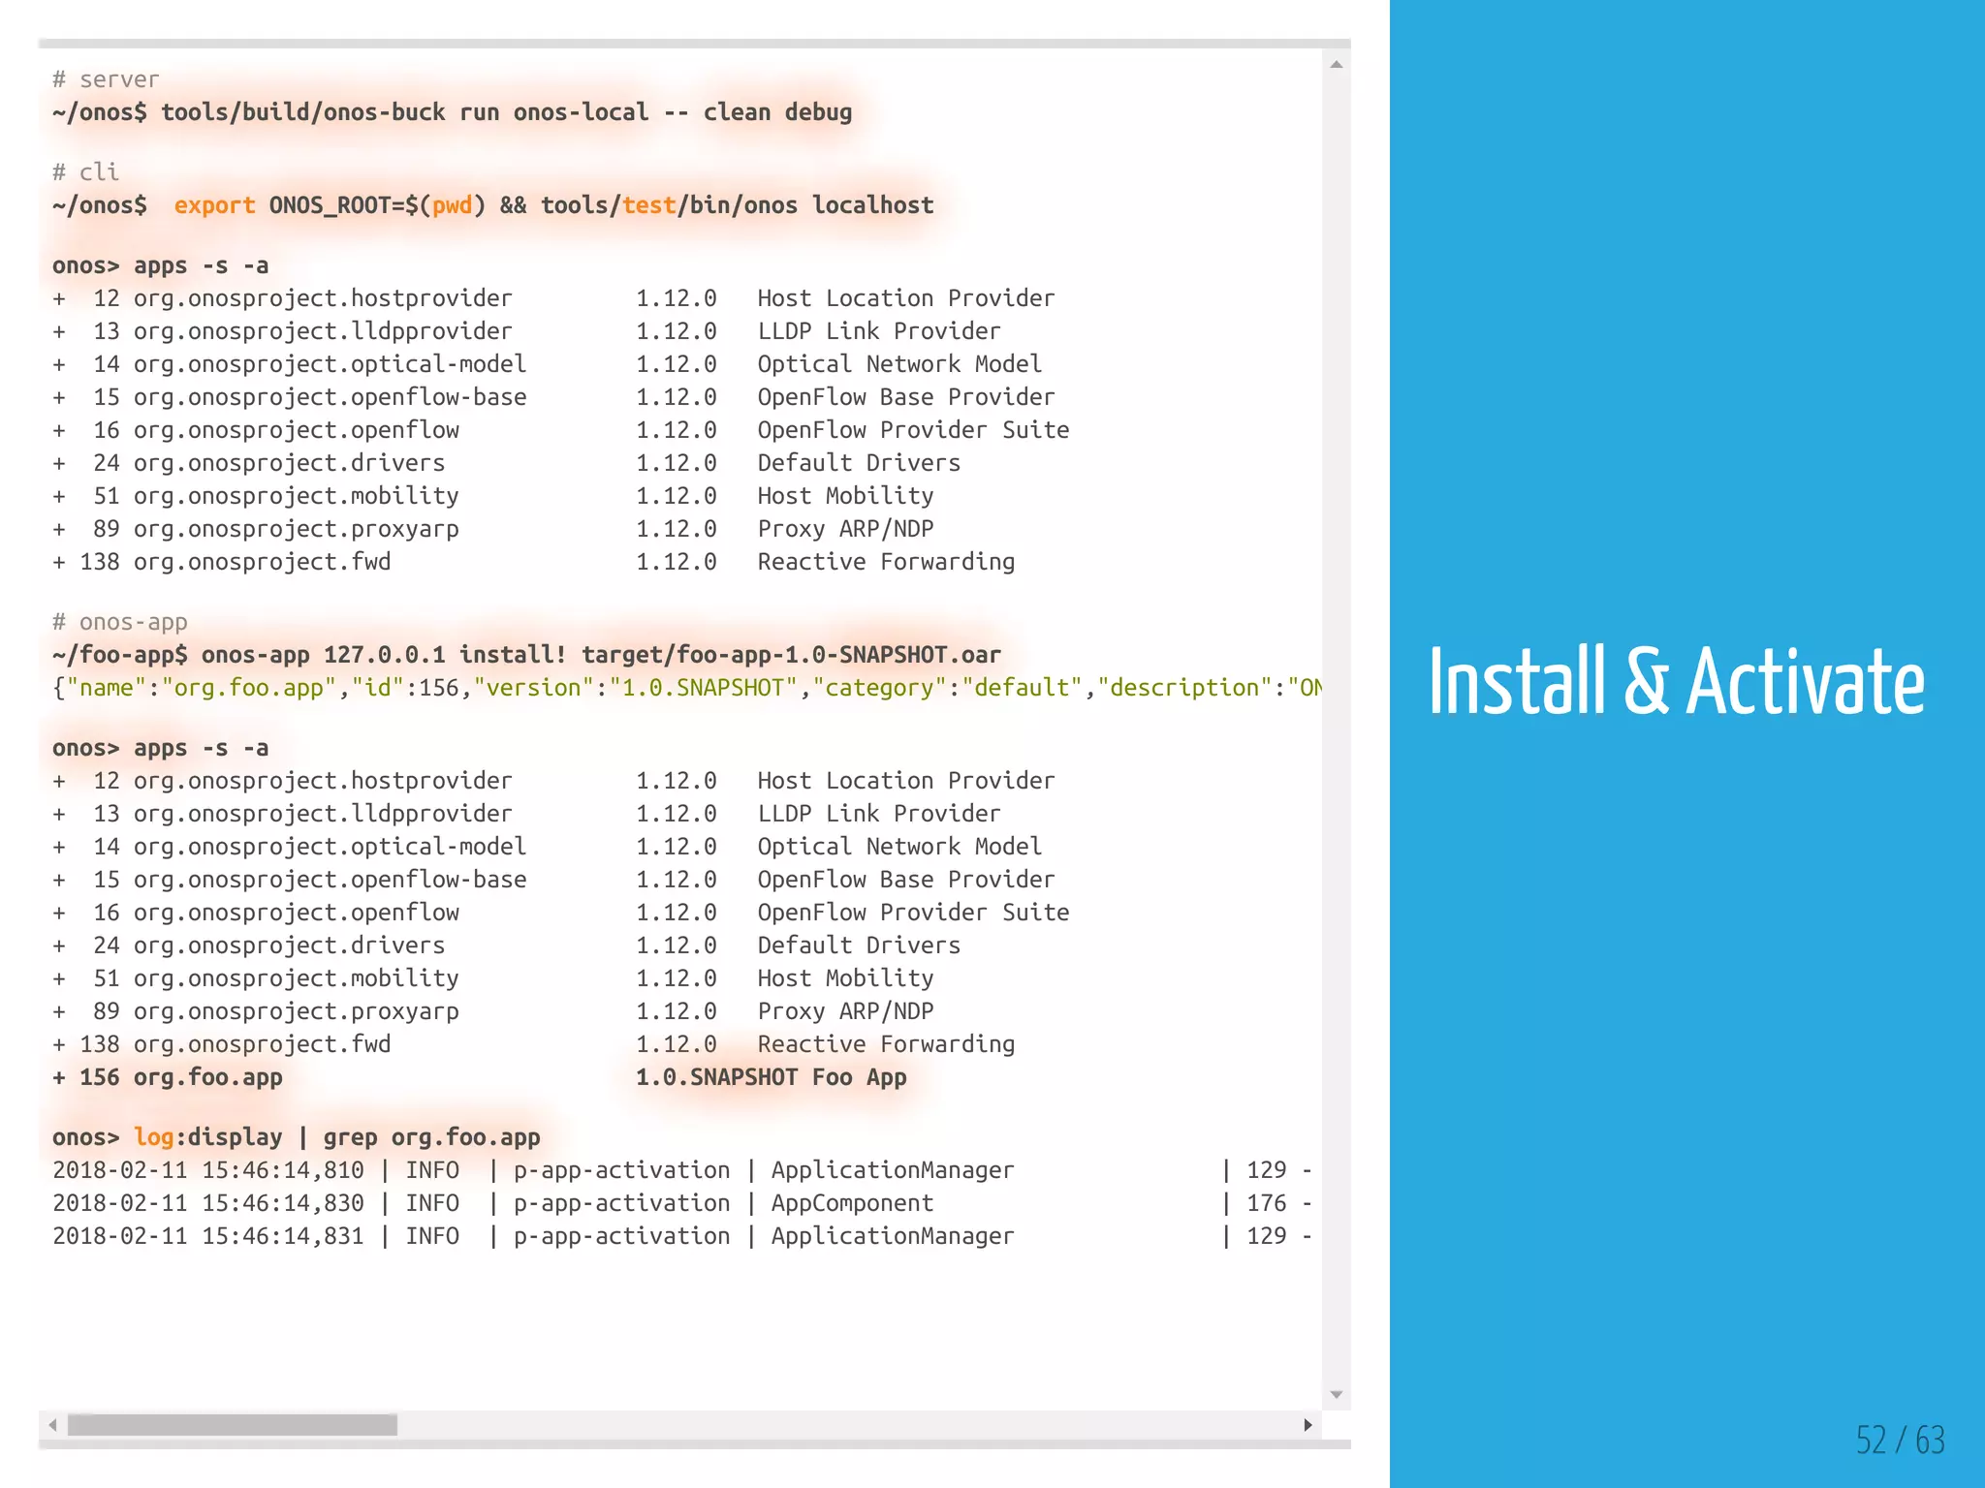Click the horizontal scrollbar thumb
1985x1488 pixels.
[x=233, y=1425]
